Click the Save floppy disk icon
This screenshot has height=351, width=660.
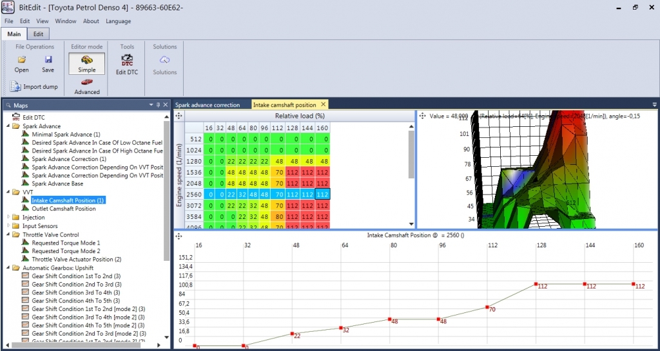coord(48,59)
